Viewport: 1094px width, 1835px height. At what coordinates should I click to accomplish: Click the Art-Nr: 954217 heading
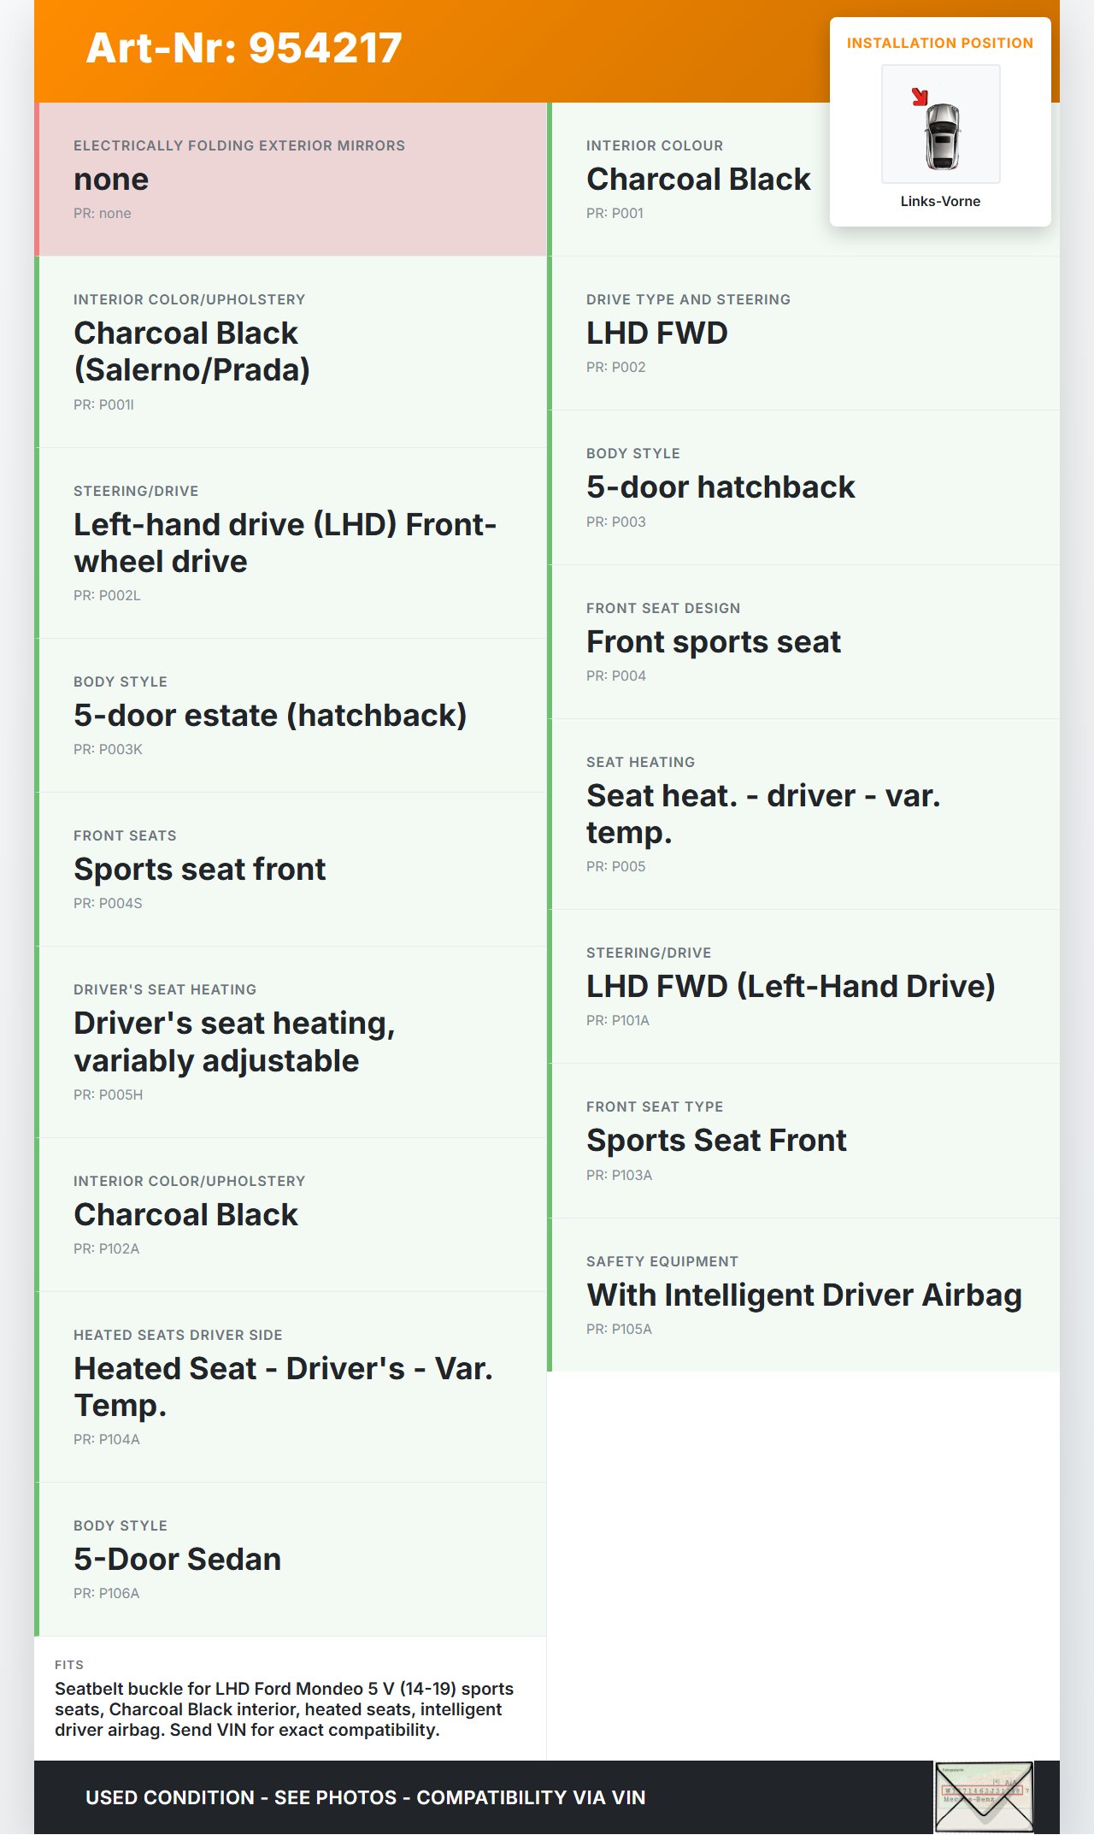point(244,48)
